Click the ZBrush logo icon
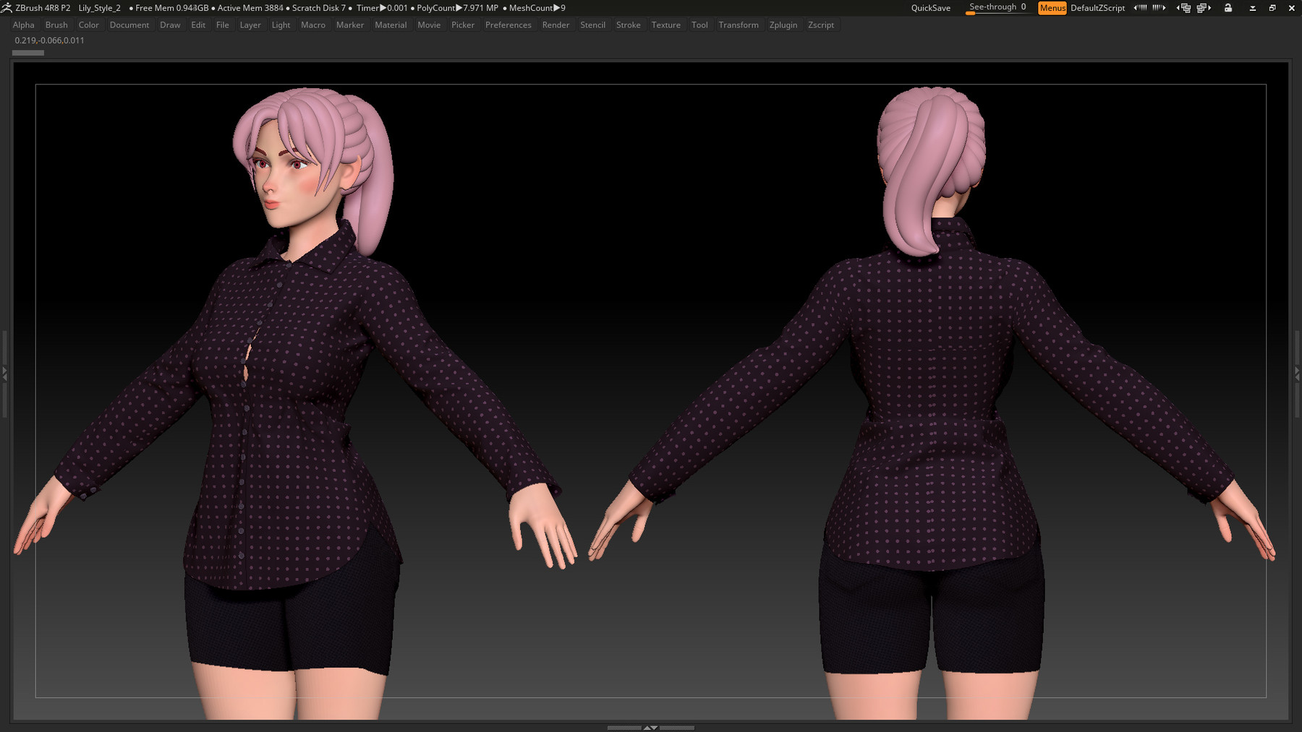Viewport: 1302px width, 732px height. point(7,8)
